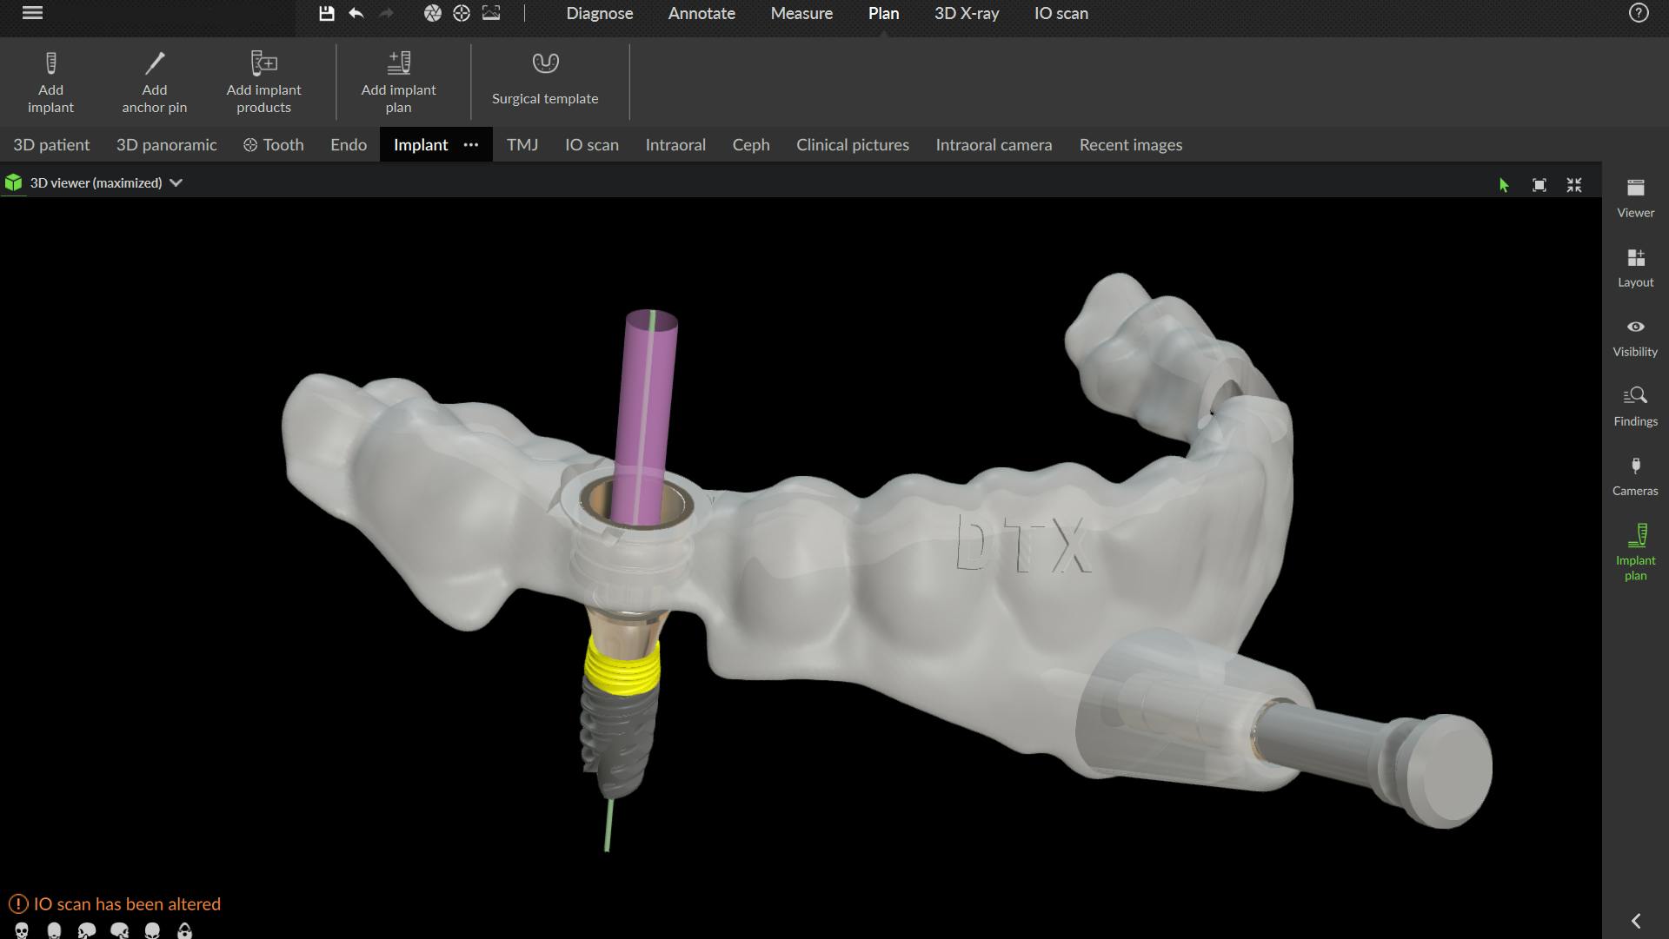The image size is (1669, 939).
Task: Toggle the Visibility eye panel
Action: pos(1635,337)
